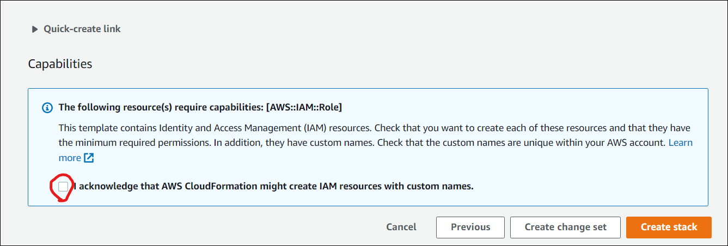Click the 'following resource(s) require capabilities' alert title
The height and width of the screenshot is (246, 728).
[x=161, y=108]
